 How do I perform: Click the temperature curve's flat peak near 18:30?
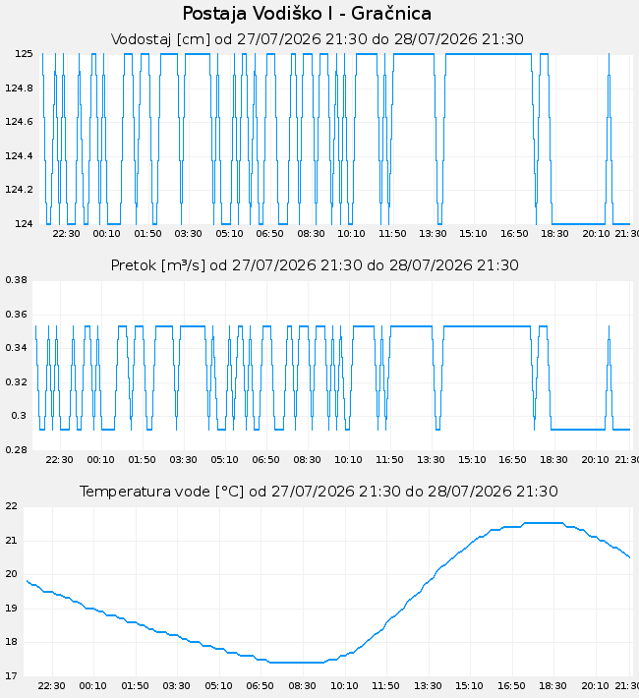click(544, 523)
